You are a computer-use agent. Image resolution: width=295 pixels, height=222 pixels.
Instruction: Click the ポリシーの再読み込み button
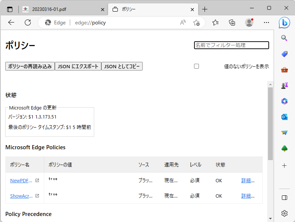[30, 66]
